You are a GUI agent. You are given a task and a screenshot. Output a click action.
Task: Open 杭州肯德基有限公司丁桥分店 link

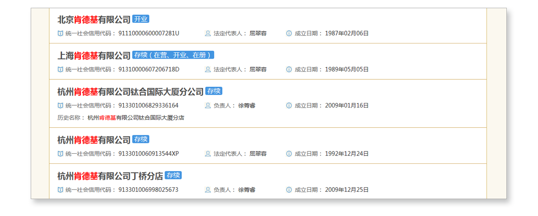click(110, 176)
